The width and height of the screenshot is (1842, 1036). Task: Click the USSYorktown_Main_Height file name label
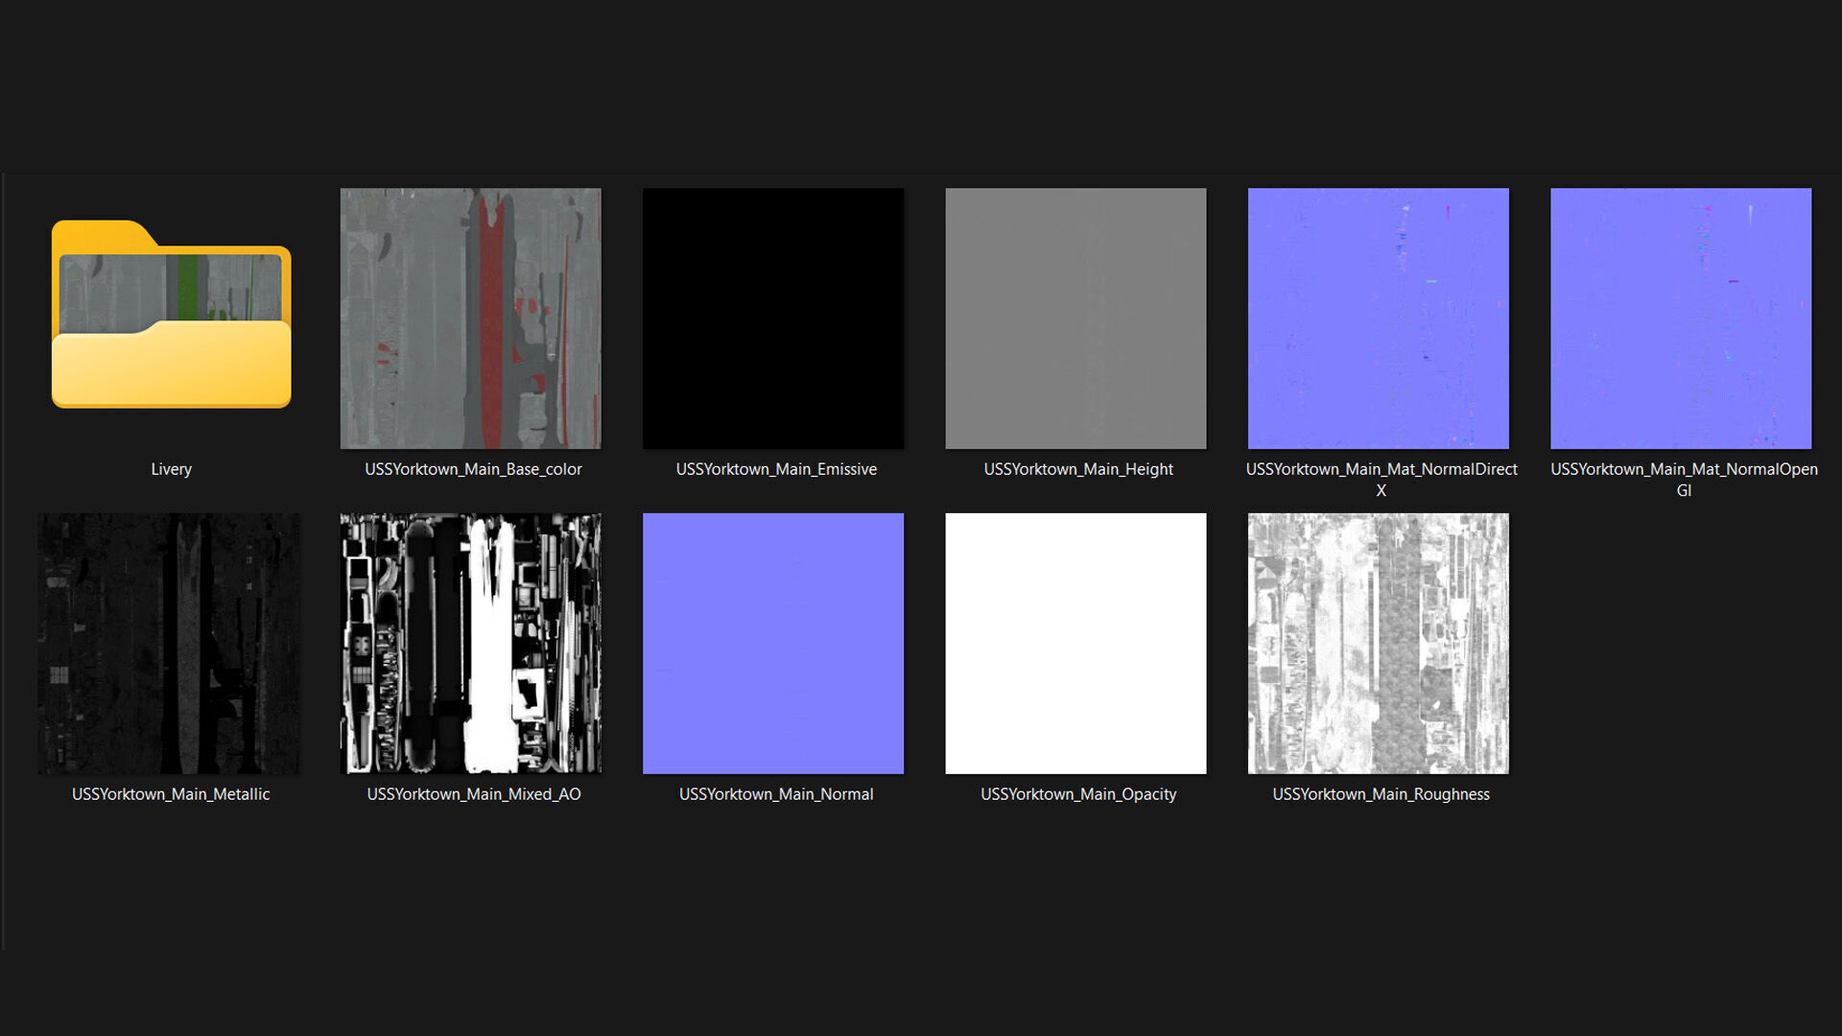[1077, 469]
